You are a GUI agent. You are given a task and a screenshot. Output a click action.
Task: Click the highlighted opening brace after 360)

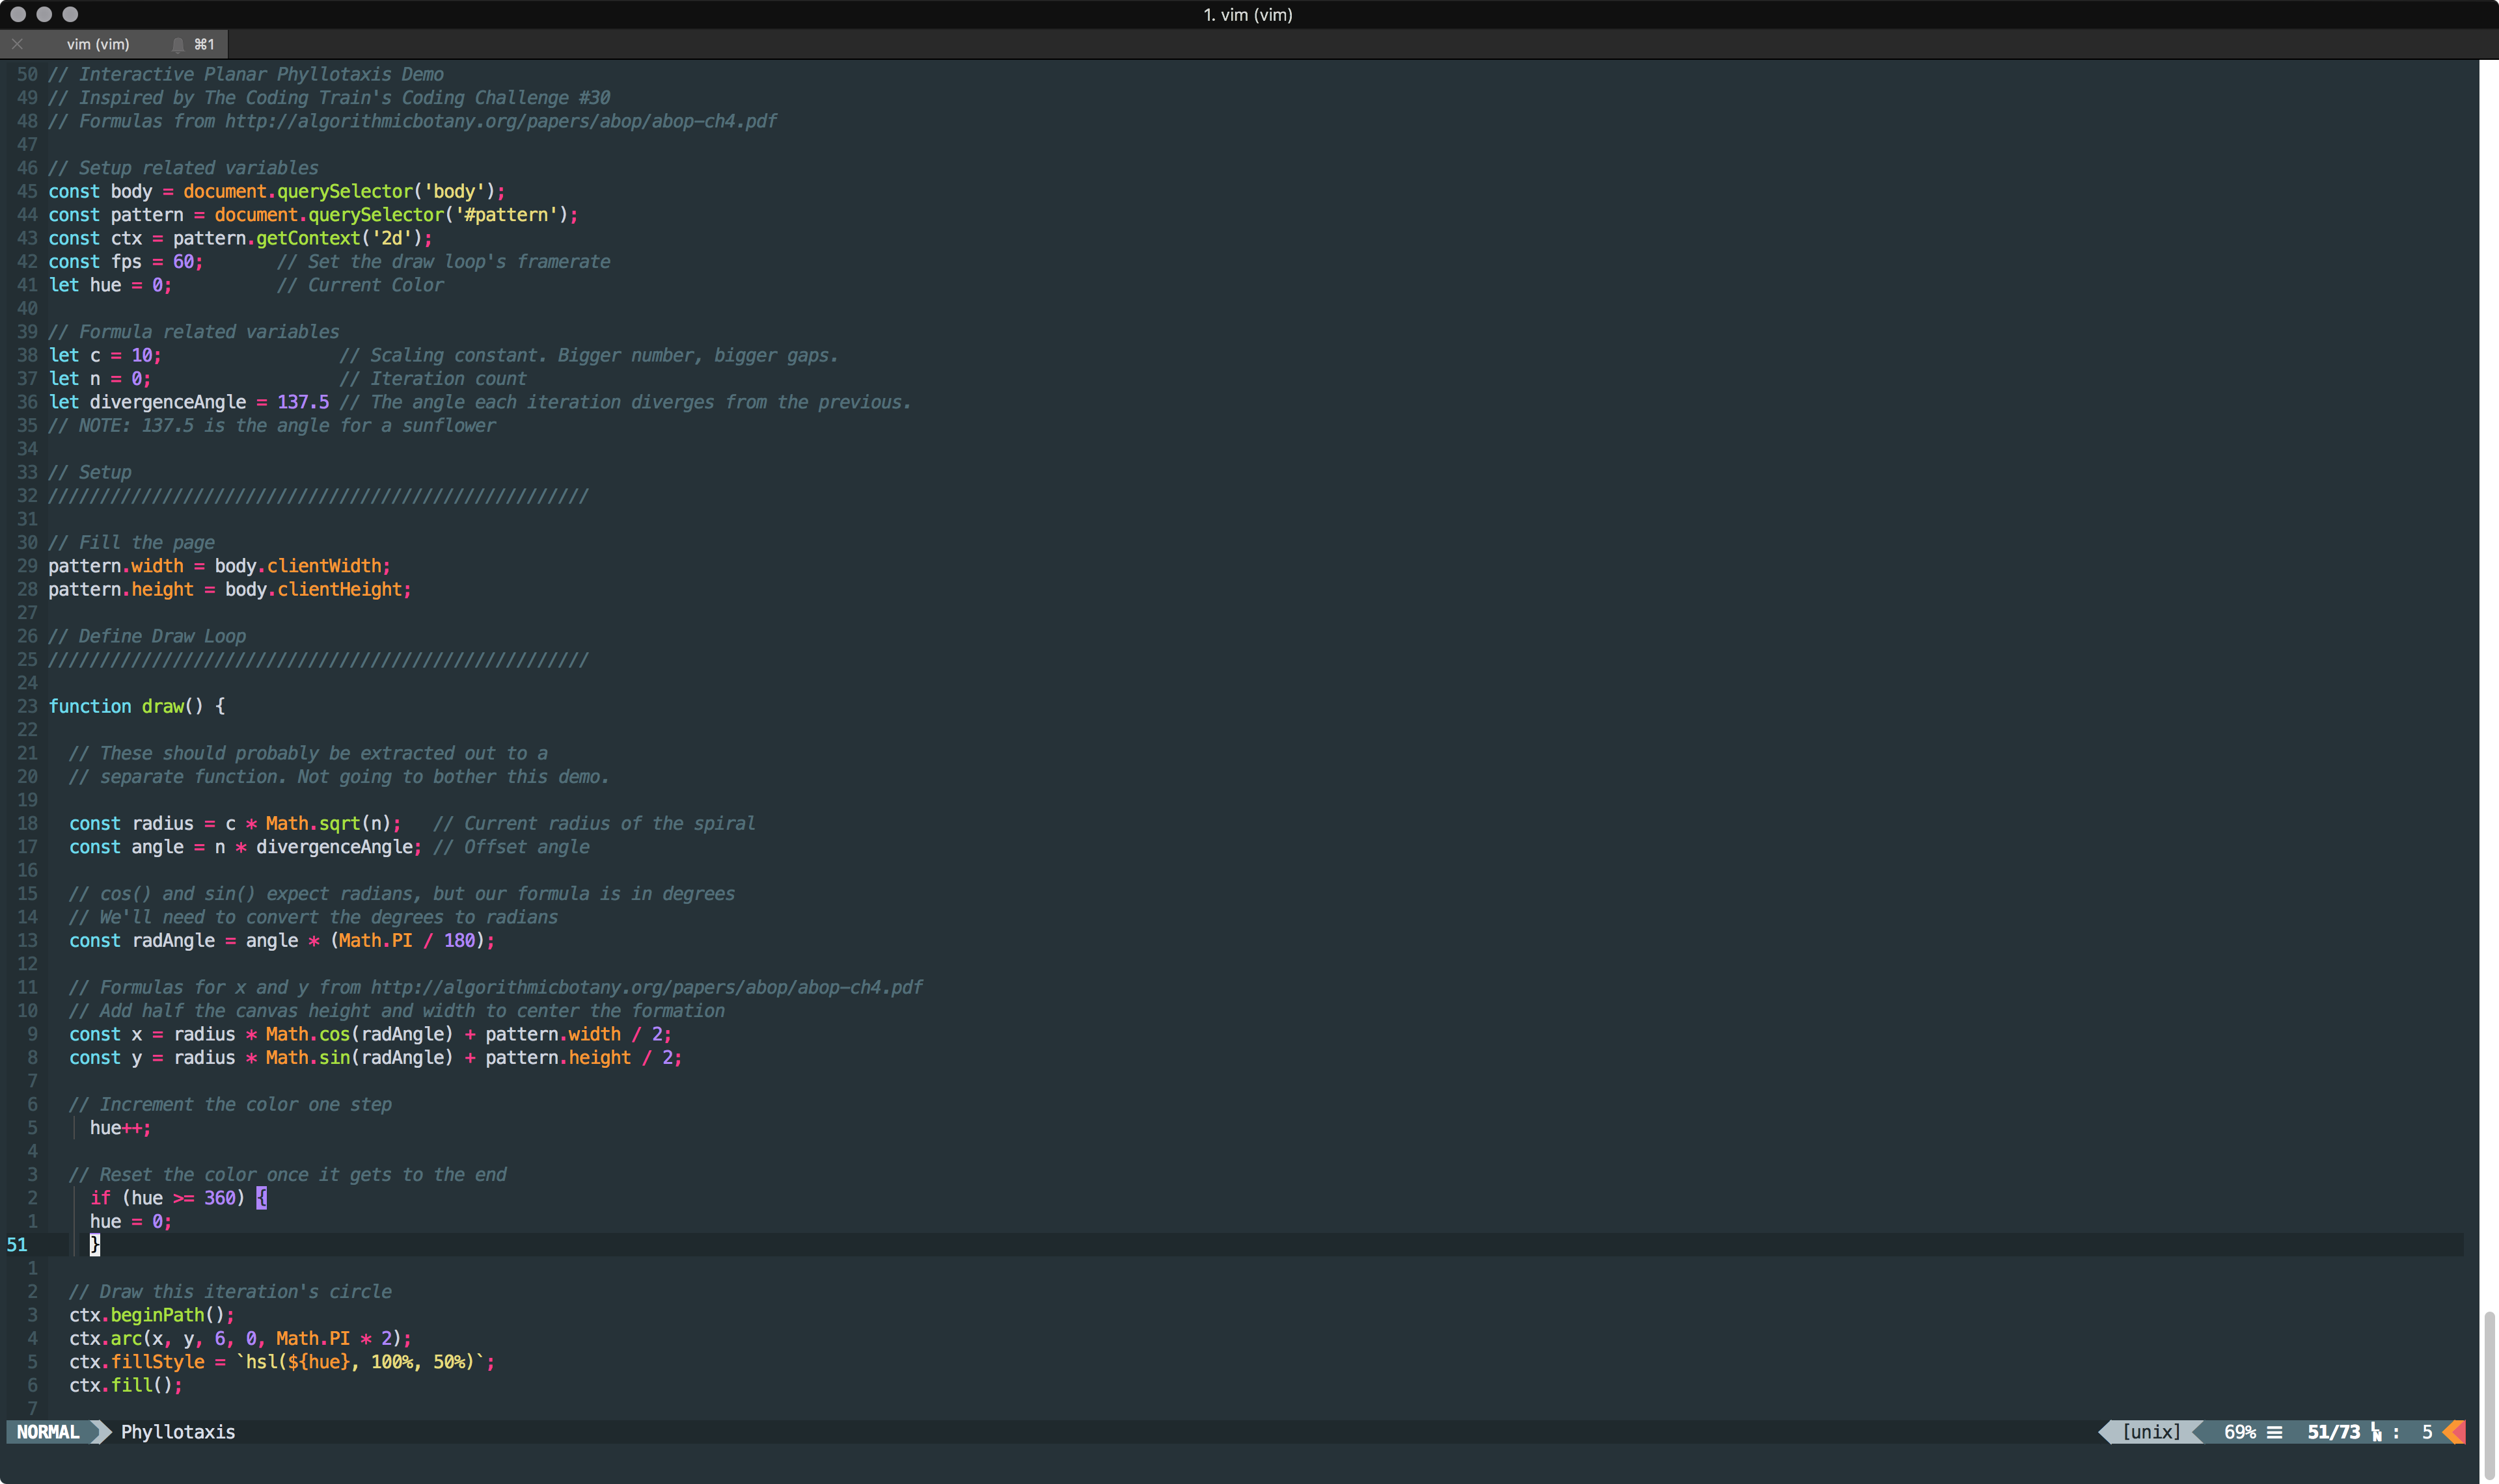(261, 1198)
